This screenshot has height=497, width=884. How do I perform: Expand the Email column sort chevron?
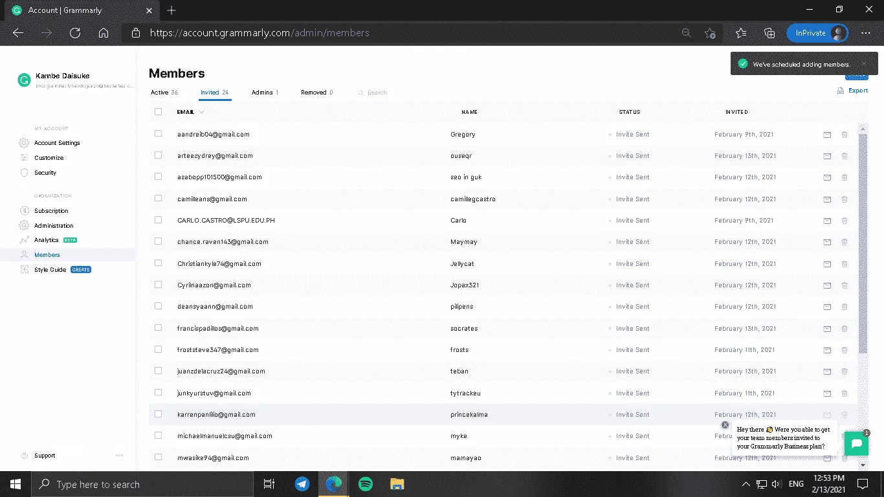pyautogui.click(x=201, y=112)
